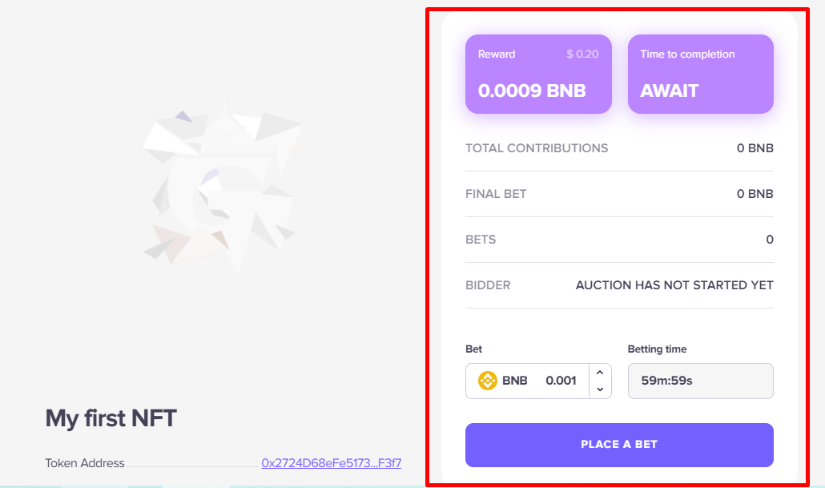Click the BETS count row label

[x=481, y=240]
